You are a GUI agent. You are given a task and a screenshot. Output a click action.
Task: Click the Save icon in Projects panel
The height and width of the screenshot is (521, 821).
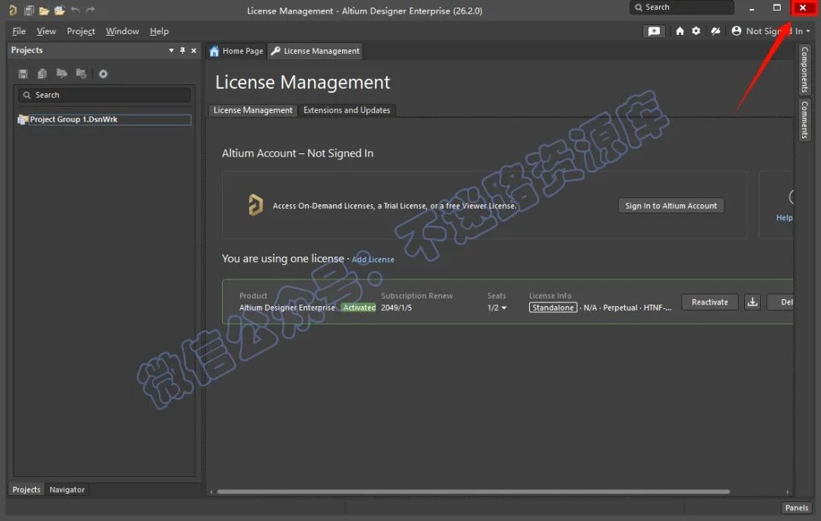coord(23,74)
